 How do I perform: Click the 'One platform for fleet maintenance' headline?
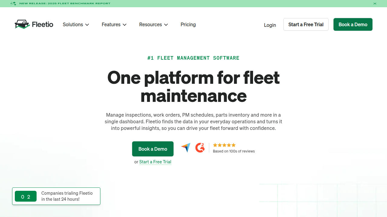pos(193,86)
